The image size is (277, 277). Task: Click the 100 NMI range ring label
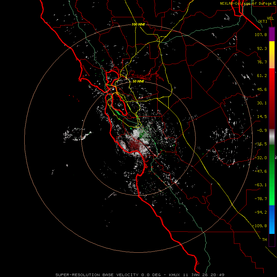[138, 24]
